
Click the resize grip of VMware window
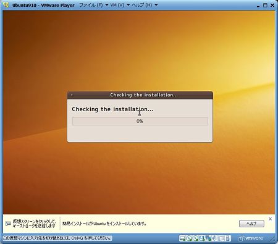point(272,239)
